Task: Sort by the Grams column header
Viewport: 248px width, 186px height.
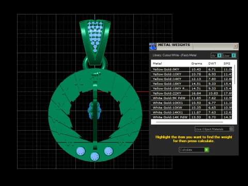Action: pyautogui.click(x=196, y=64)
